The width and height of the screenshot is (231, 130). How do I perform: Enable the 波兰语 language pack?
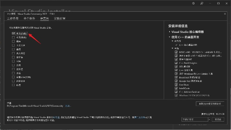[x=13, y=69]
